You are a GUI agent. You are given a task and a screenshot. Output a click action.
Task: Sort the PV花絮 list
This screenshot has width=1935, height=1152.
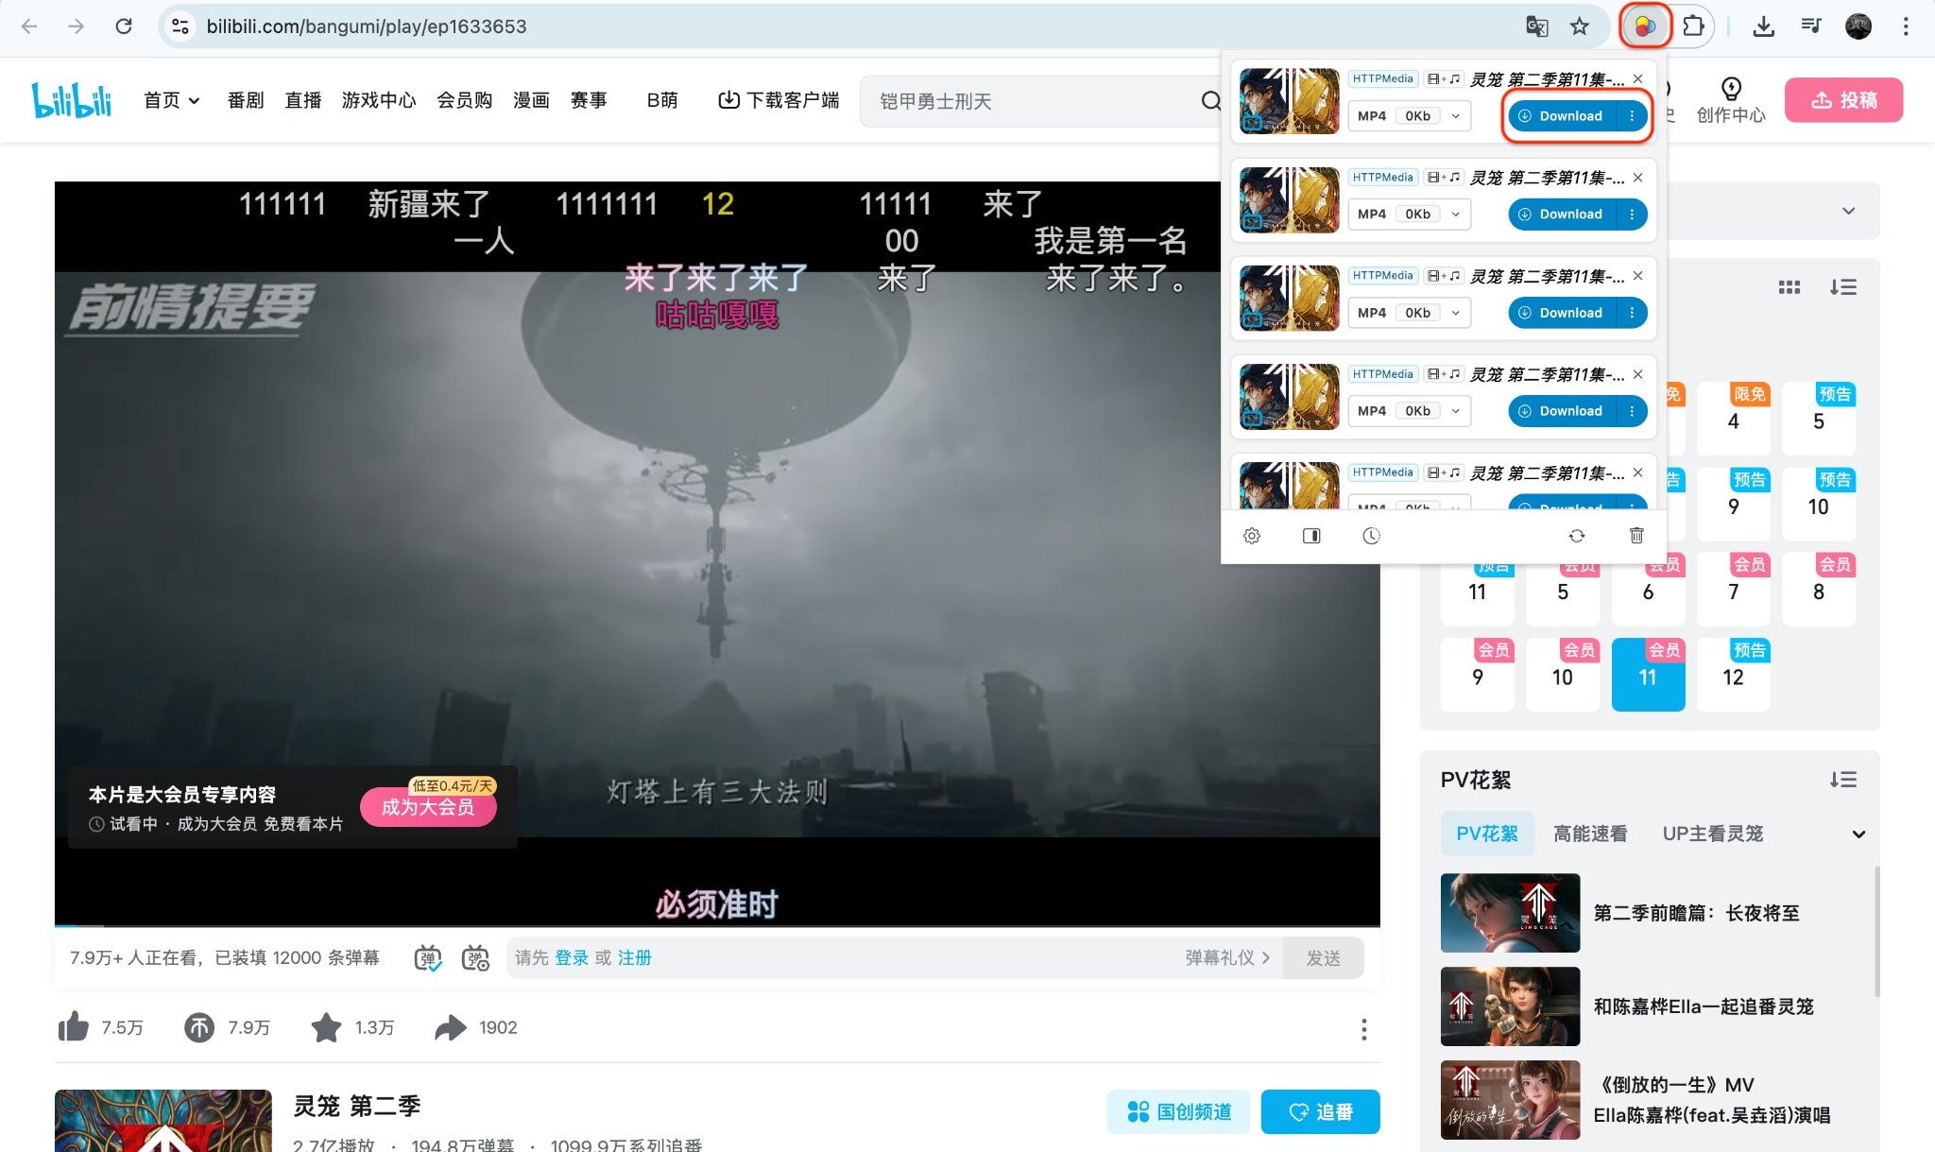[x=1842, y=780]
